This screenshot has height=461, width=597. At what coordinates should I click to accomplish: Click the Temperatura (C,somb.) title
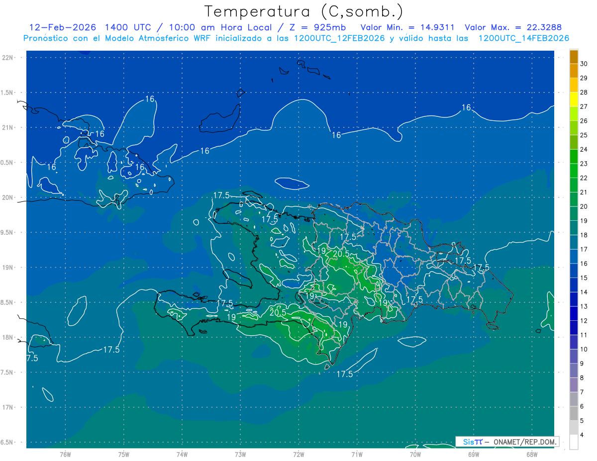point(304,11)
